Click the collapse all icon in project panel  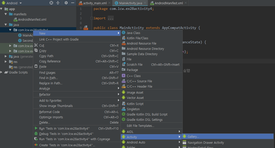pyautogui.click(x=58, y=3)
